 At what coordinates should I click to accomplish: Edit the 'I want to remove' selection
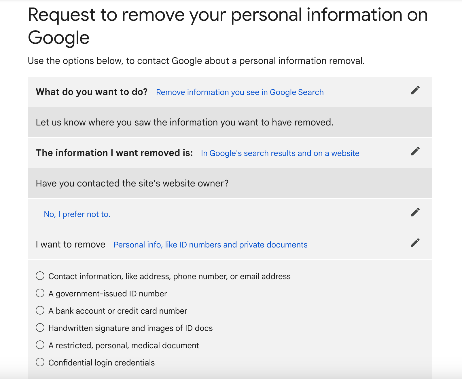(415, 243)
